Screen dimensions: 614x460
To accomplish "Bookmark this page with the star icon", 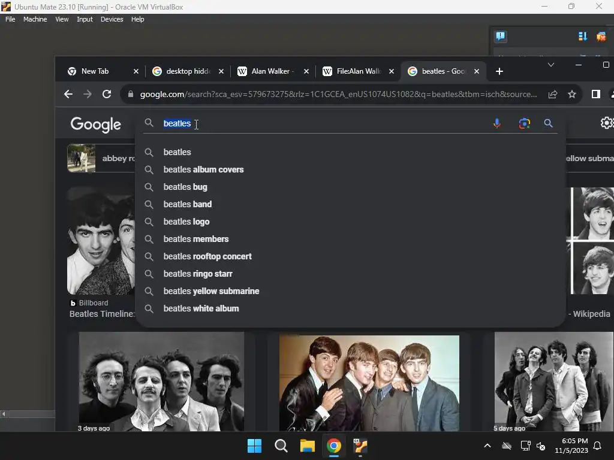I will pyautogui.click(x=571, y=94).
